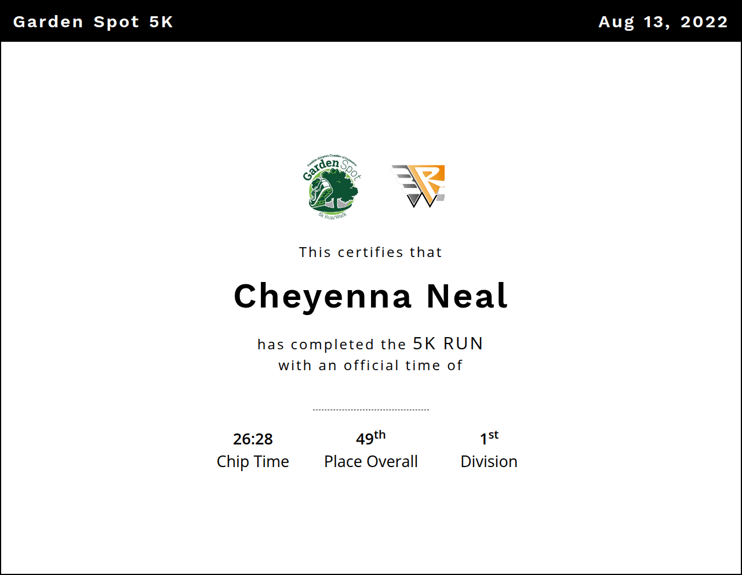Screen dimensions: 742x575
Task: Click the Aug 13, 2022 date
Action: (x=663, y=21)
